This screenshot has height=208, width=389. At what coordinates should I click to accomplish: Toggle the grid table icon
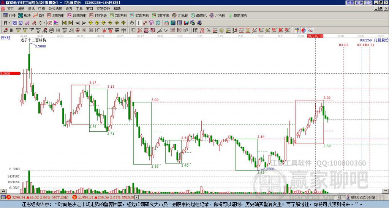tap(297, 30)
